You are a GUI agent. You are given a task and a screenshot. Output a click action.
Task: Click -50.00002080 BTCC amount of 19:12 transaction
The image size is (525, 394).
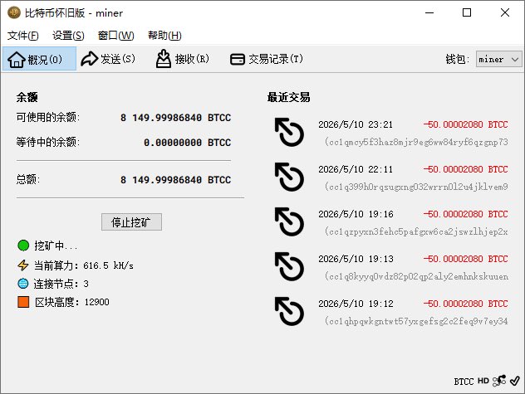point(466,304)
